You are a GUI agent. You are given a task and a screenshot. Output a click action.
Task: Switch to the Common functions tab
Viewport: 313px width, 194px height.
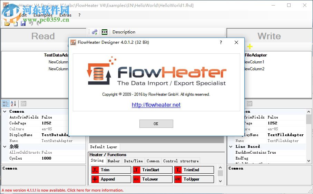coord(153,161)
